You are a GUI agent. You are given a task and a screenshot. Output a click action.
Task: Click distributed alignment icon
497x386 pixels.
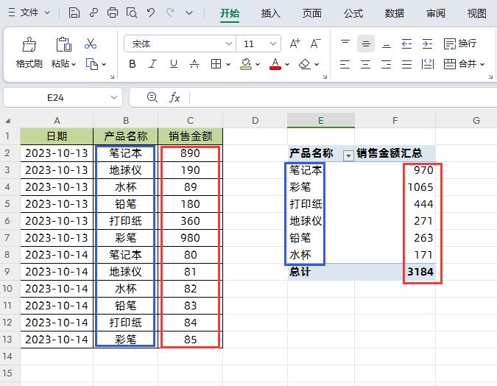coord(428,64)
